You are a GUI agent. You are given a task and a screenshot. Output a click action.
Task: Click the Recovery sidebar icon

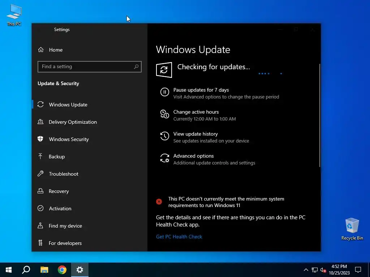[x=40, y=191]
